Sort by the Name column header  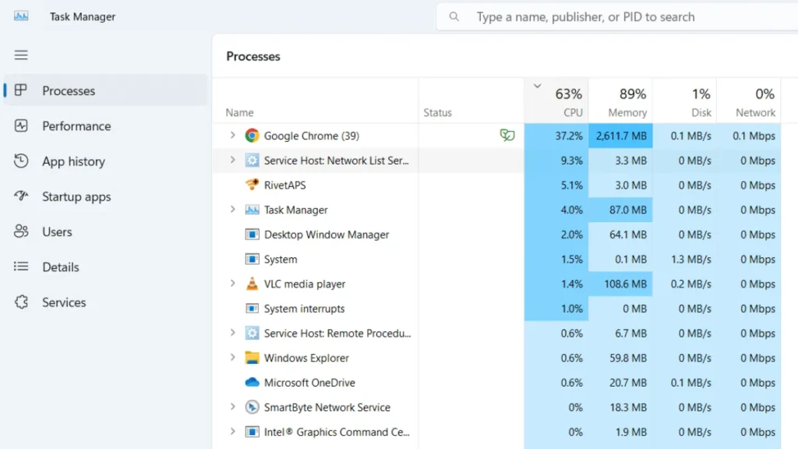point(316,101)
